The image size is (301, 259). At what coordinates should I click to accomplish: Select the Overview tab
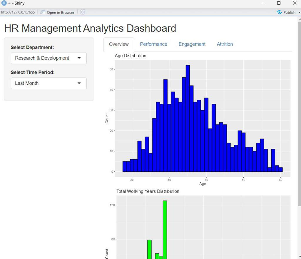tap(118, 44)
